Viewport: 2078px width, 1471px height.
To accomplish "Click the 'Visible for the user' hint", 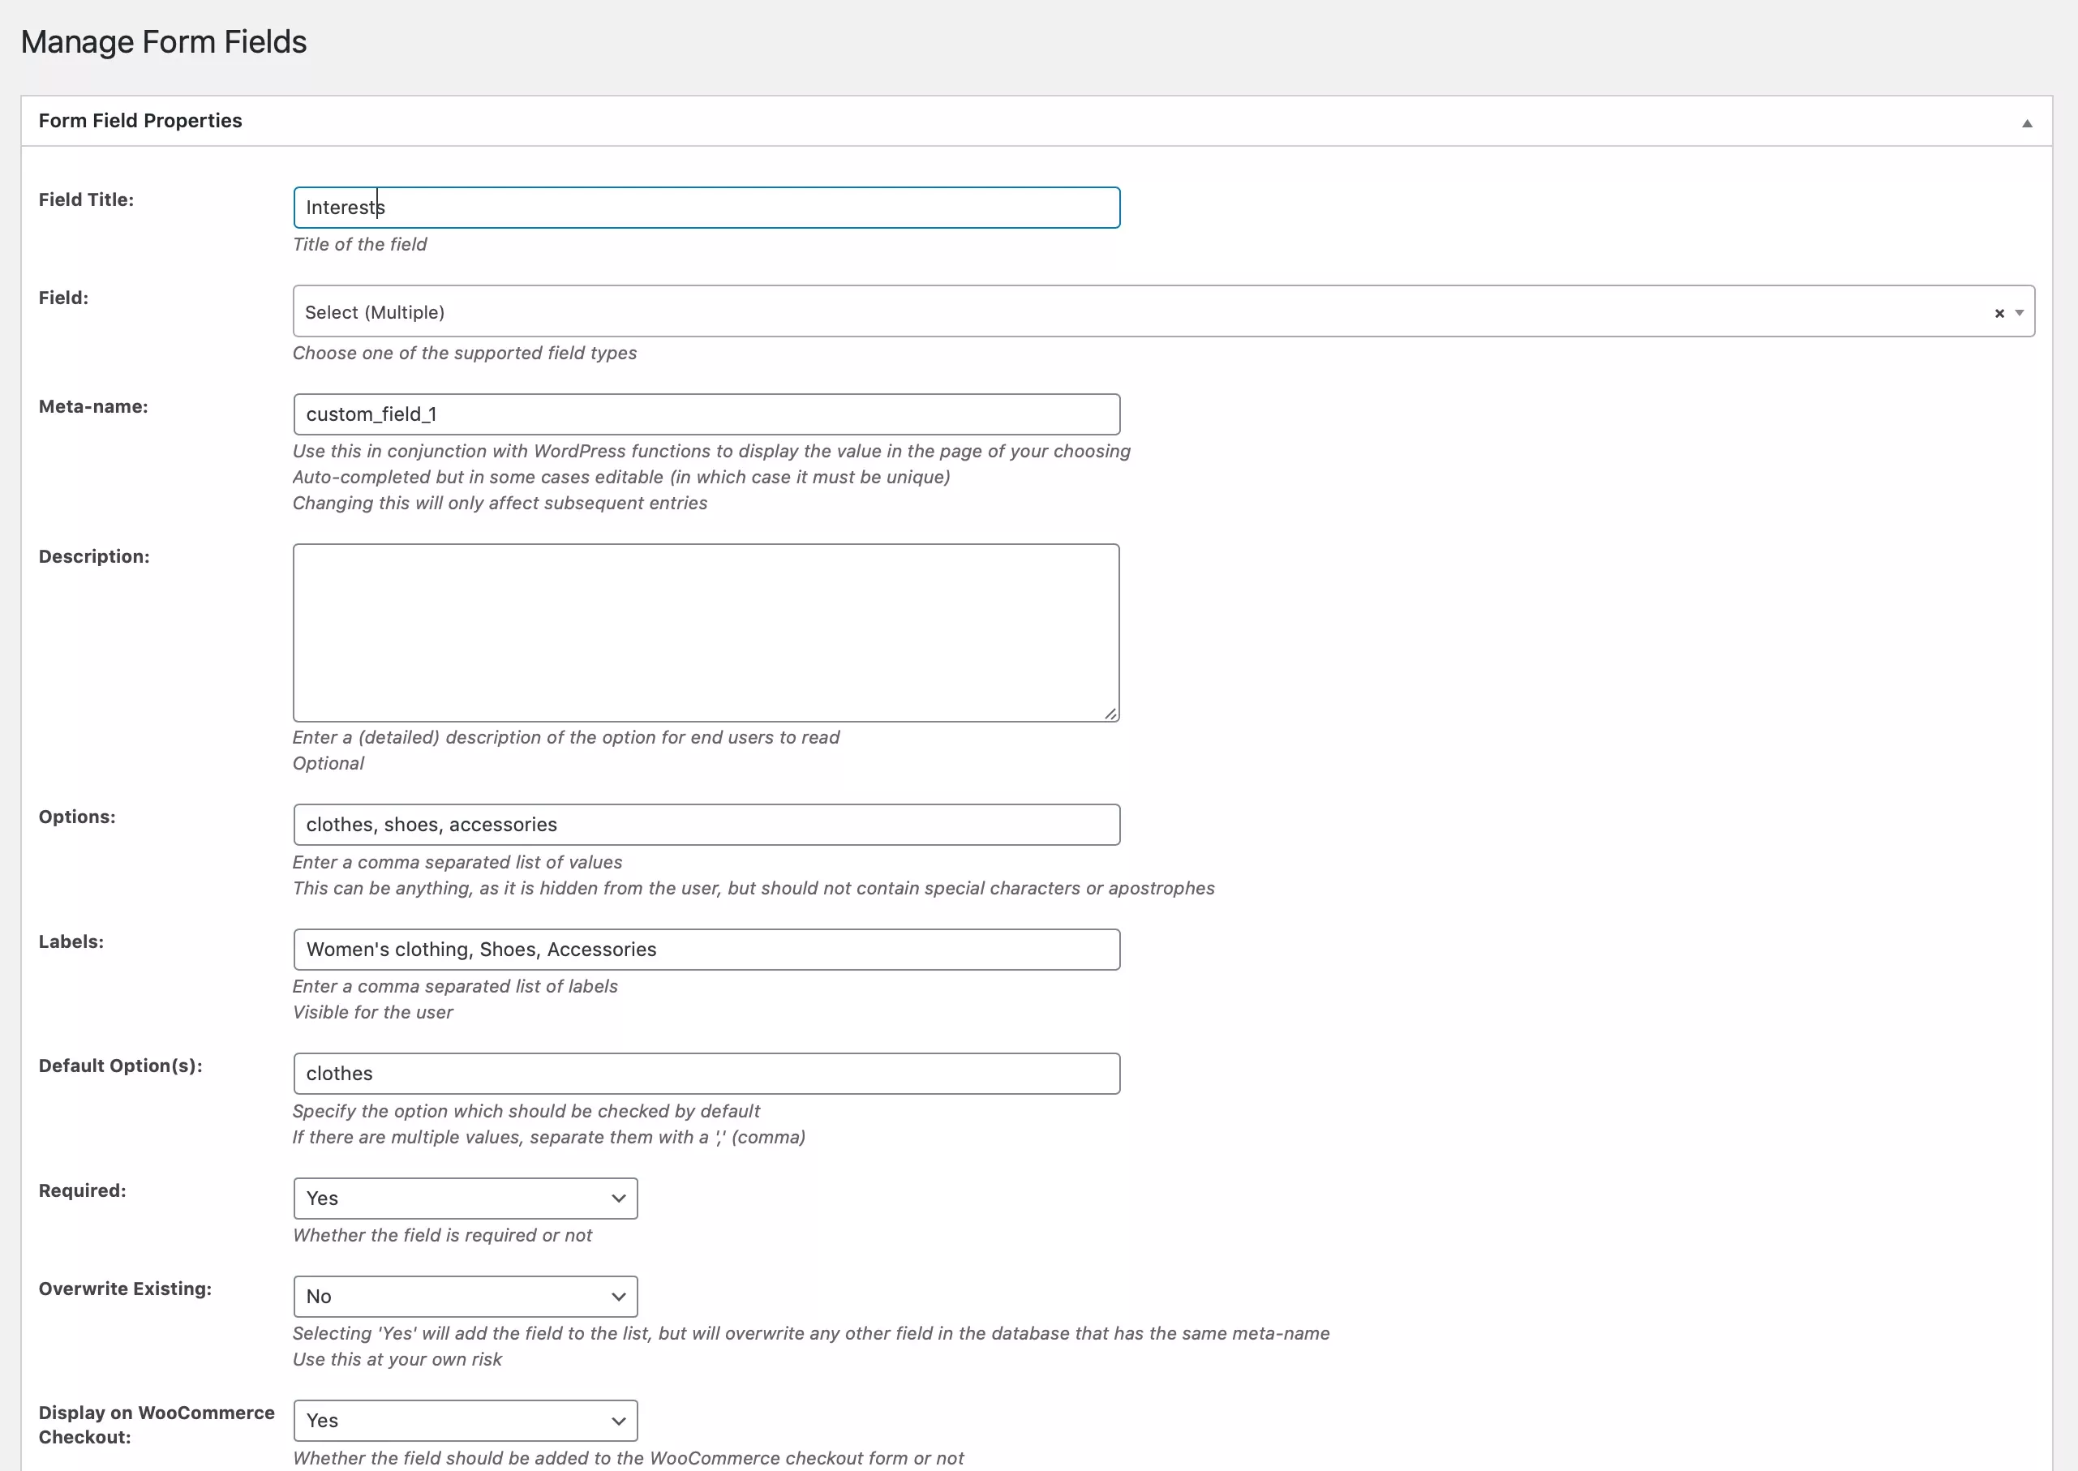I will 372,1012.
